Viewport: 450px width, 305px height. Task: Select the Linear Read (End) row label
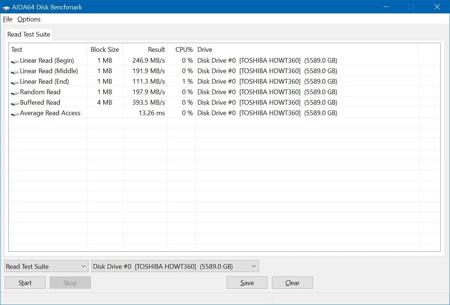pyautogui.click(x=44, y=82)
